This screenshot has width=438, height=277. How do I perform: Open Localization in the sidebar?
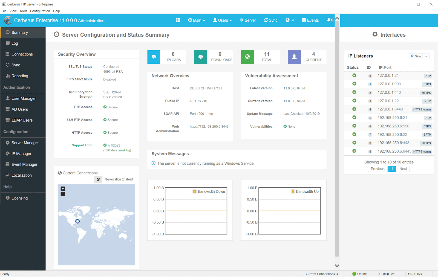coord(23,175)
